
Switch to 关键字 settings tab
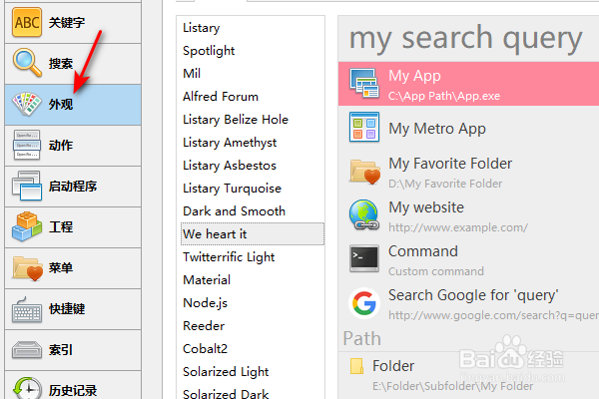click(x=73, y=23)
